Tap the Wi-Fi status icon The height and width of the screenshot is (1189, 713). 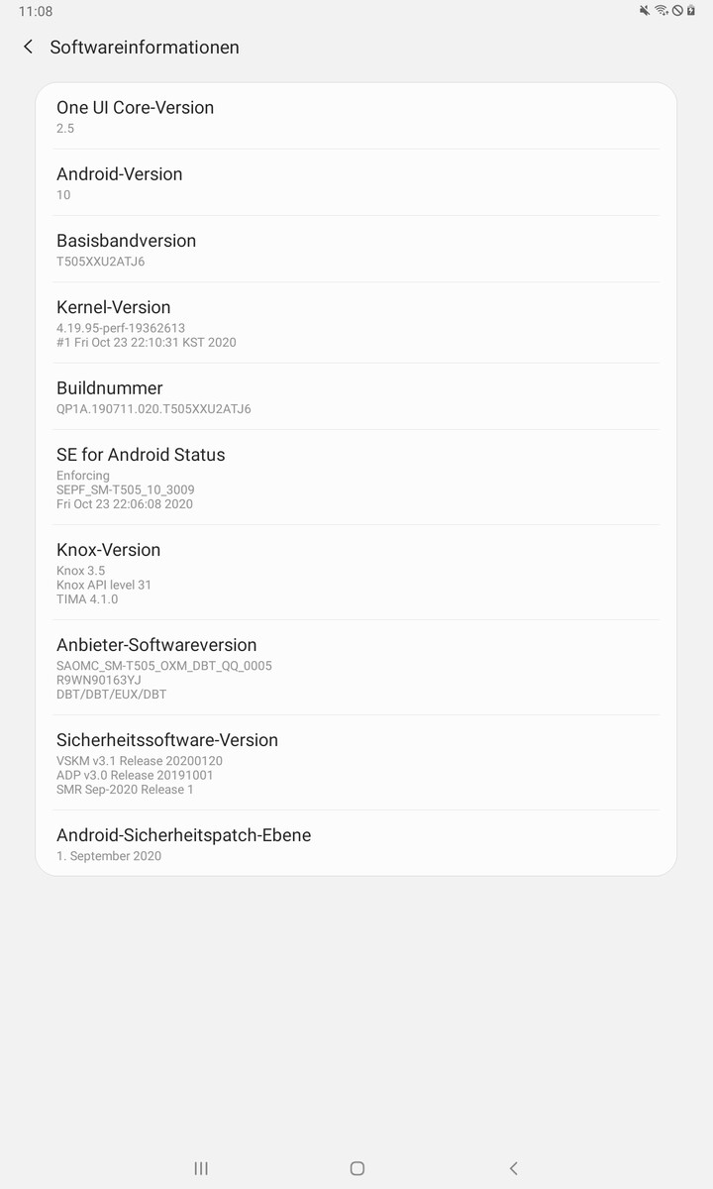662,11
